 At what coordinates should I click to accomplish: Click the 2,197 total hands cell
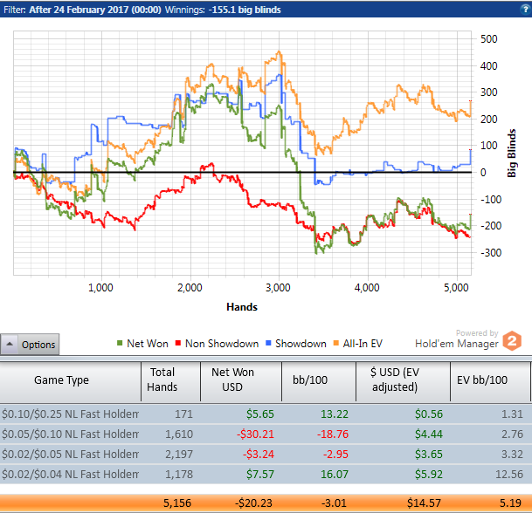click(x=179, y=454)
